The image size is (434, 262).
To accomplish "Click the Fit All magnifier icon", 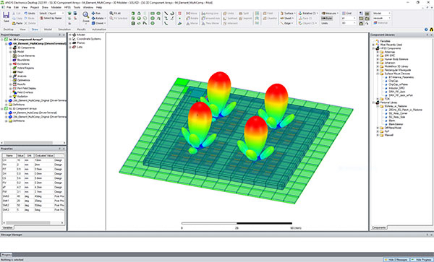I will [111, 13].
